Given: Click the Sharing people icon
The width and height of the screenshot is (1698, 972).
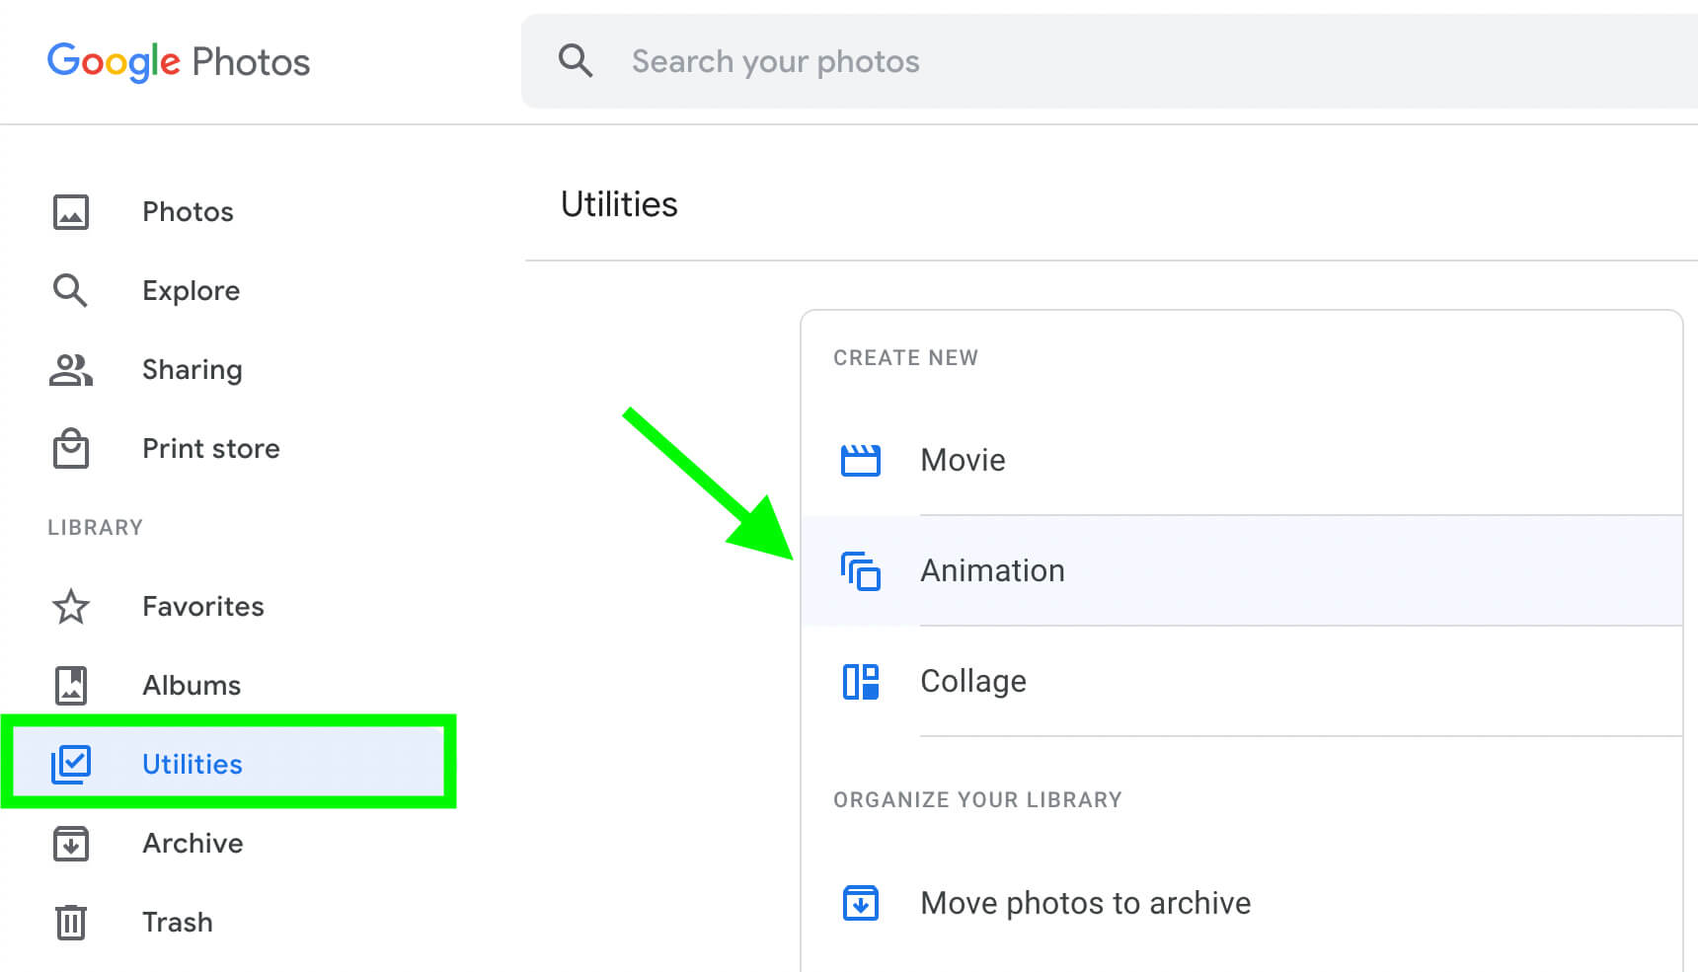Looking at the screenshot, I should pyautogui.click(x=70, y=370).
